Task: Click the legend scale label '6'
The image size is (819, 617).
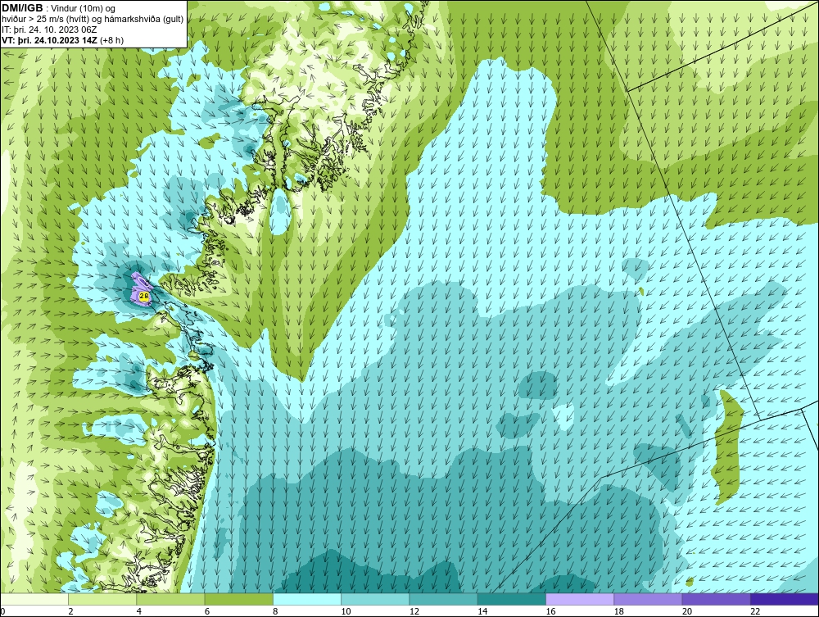Action: [x=207, y=611]
